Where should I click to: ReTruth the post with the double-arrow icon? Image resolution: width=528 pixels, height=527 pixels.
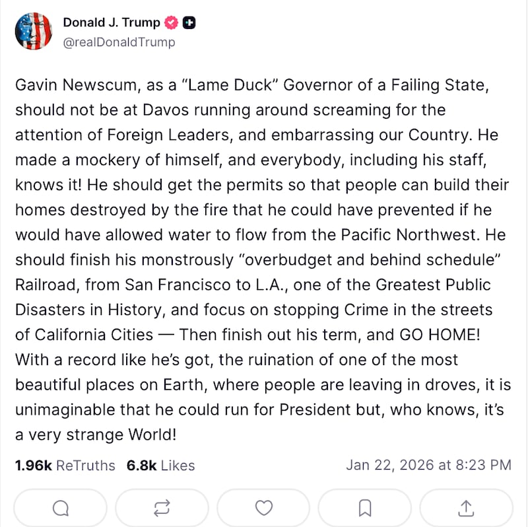[162, 508]
